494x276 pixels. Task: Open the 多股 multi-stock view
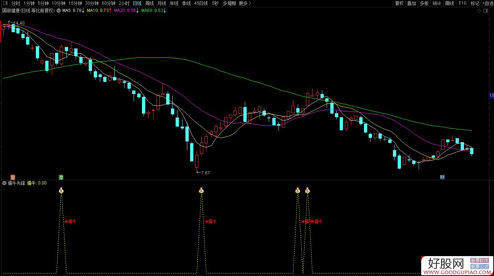click(x=424, y=3)
